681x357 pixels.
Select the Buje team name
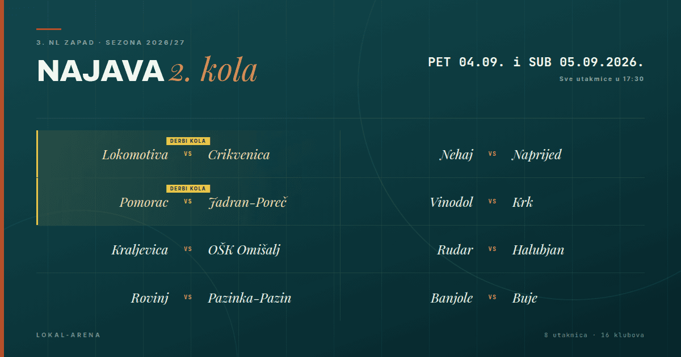point(525,297)
